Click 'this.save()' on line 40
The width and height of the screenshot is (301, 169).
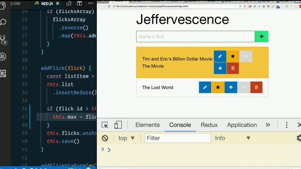[63, 141]
